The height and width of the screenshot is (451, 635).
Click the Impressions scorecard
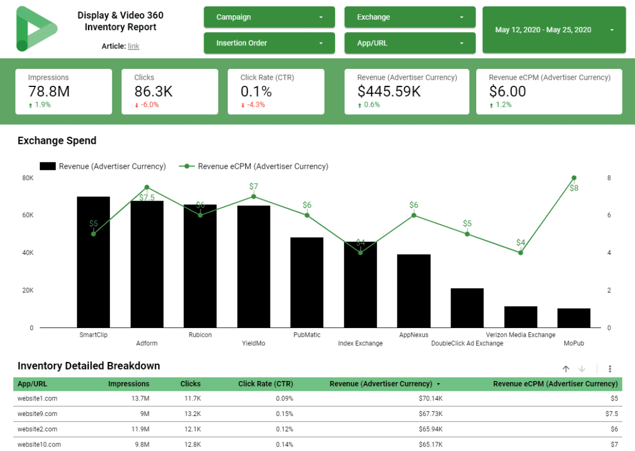(63, 91)
